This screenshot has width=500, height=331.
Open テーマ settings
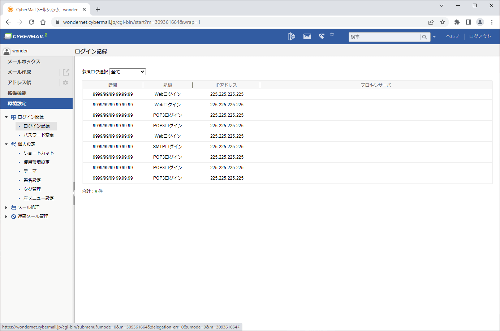click(x=30, y=171)
